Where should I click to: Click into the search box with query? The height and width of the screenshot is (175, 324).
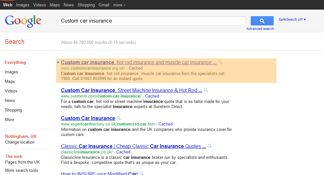(x=152, y=21)
